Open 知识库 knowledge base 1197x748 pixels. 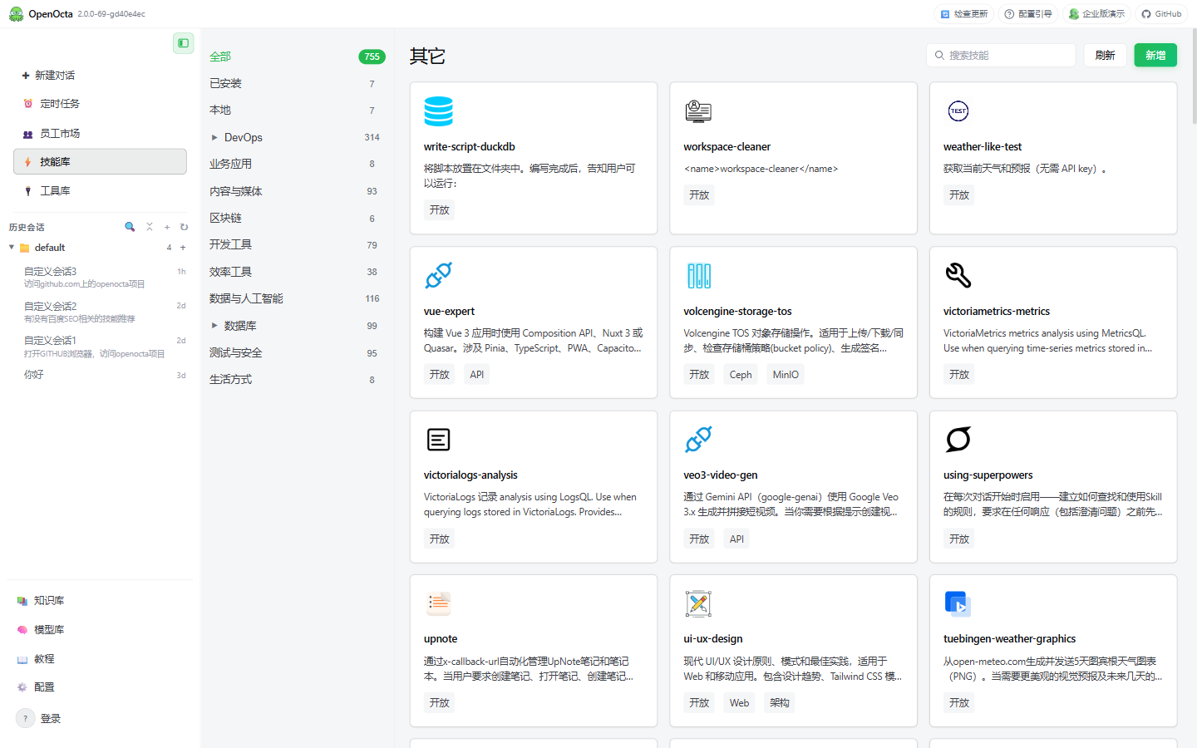[100, 600]
